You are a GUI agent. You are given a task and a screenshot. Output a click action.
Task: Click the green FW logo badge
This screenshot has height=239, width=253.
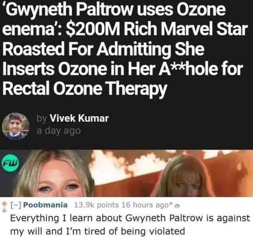10,163
